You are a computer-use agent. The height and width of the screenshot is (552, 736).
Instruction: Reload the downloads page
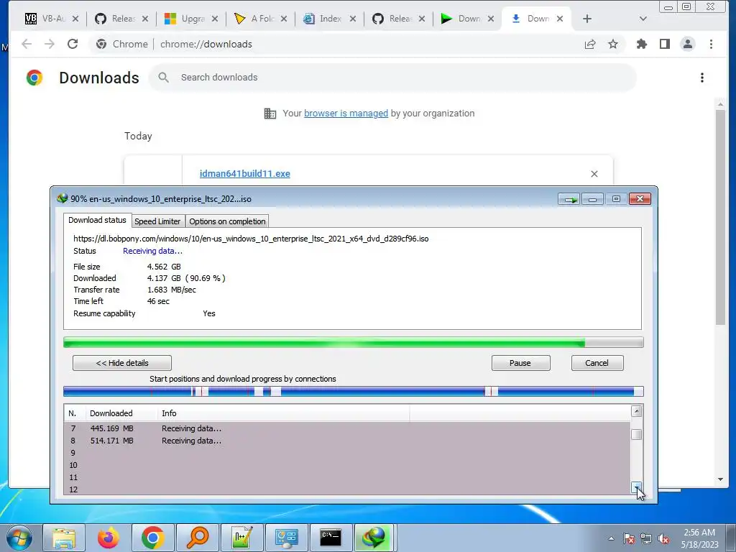point(73,44)
